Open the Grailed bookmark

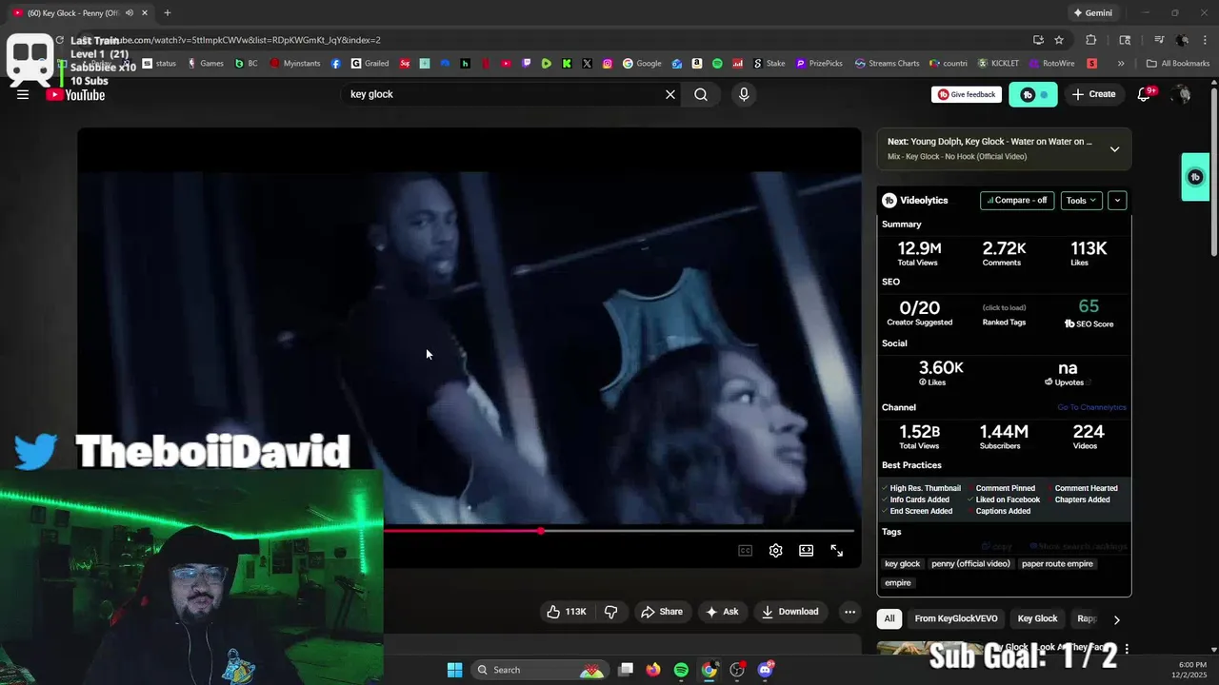370,64
